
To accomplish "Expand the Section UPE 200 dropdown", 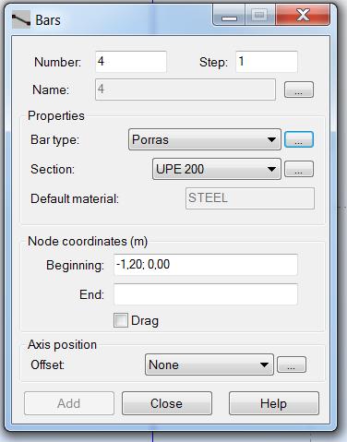I will coord(217,169).
